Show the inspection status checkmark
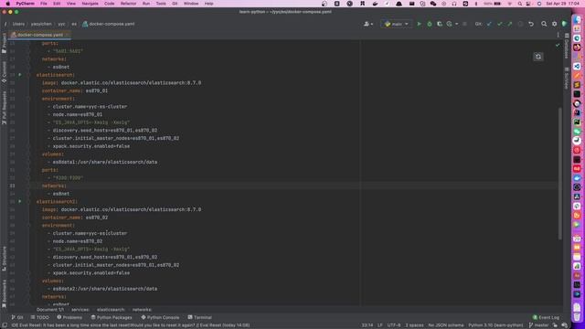The width and height of the screenshot is (585, 329). tap(558, 45)
